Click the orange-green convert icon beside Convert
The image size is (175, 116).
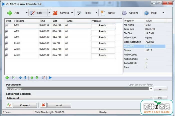point(9,105)
